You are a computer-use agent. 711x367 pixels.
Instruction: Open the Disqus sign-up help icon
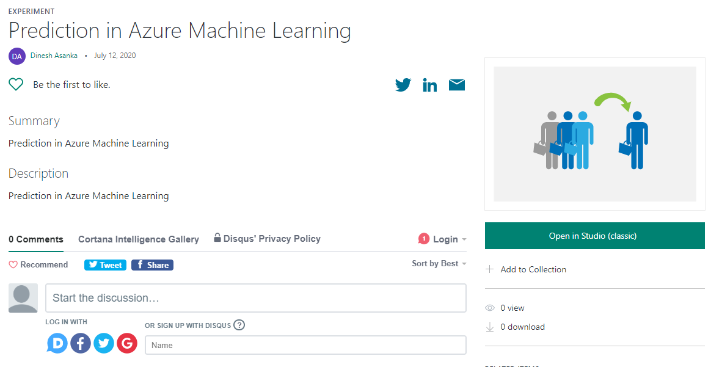pos(239,325)
